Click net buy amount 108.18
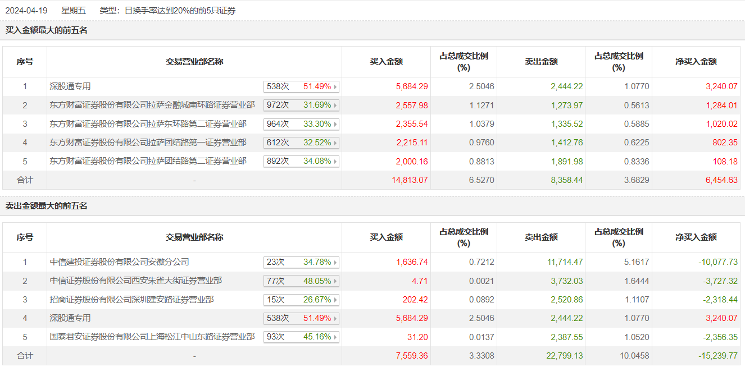The width and height of the screenshot is (745, 367). coord(725,161)
